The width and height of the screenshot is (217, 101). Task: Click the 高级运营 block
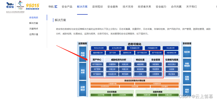coord(83,54)
